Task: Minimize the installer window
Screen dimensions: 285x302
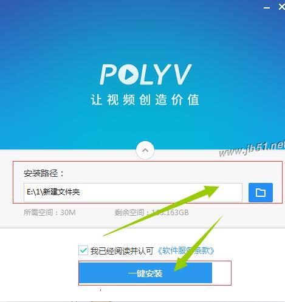Action: (267, 8)
